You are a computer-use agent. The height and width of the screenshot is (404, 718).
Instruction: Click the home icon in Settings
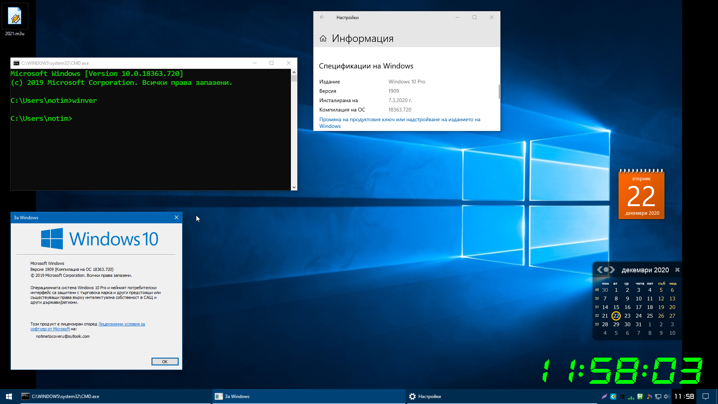point(323,39)
